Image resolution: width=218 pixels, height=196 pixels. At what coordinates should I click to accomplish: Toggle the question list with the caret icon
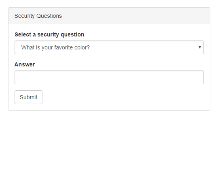pos(200,47)
